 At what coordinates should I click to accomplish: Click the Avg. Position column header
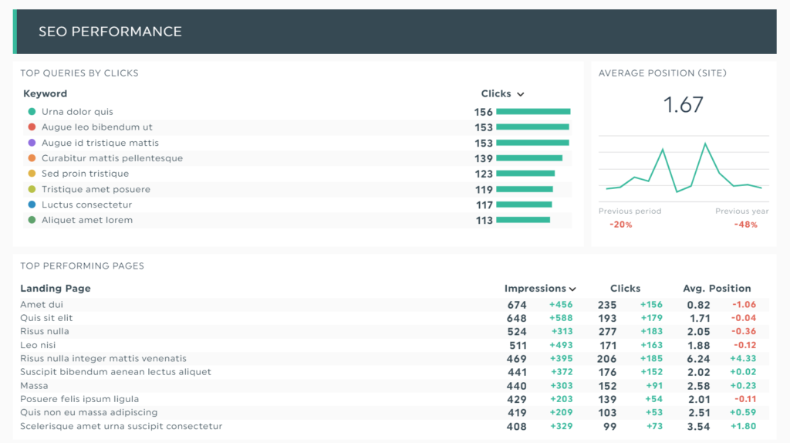pos(717,289)
